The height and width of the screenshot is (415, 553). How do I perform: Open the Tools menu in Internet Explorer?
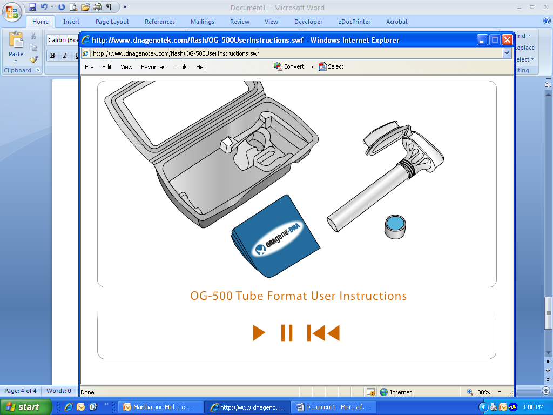181,67
